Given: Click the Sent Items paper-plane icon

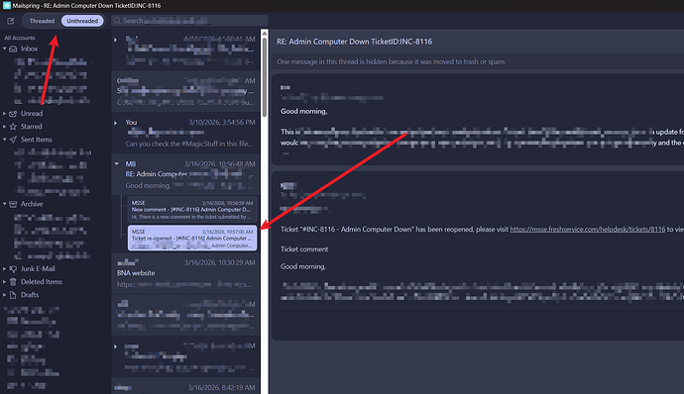Looking at the screenshot, I should pos(13,140).
